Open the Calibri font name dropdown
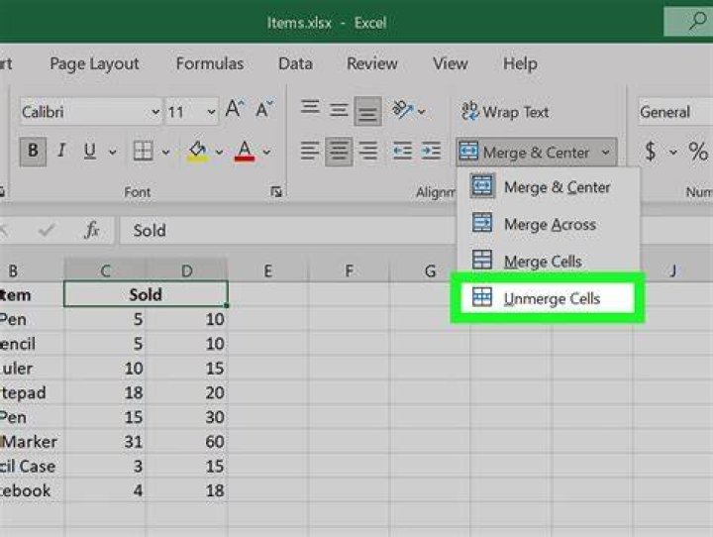The height and width of the screenshot is (537, 713). pyautogui.click(x=155, y=112)
